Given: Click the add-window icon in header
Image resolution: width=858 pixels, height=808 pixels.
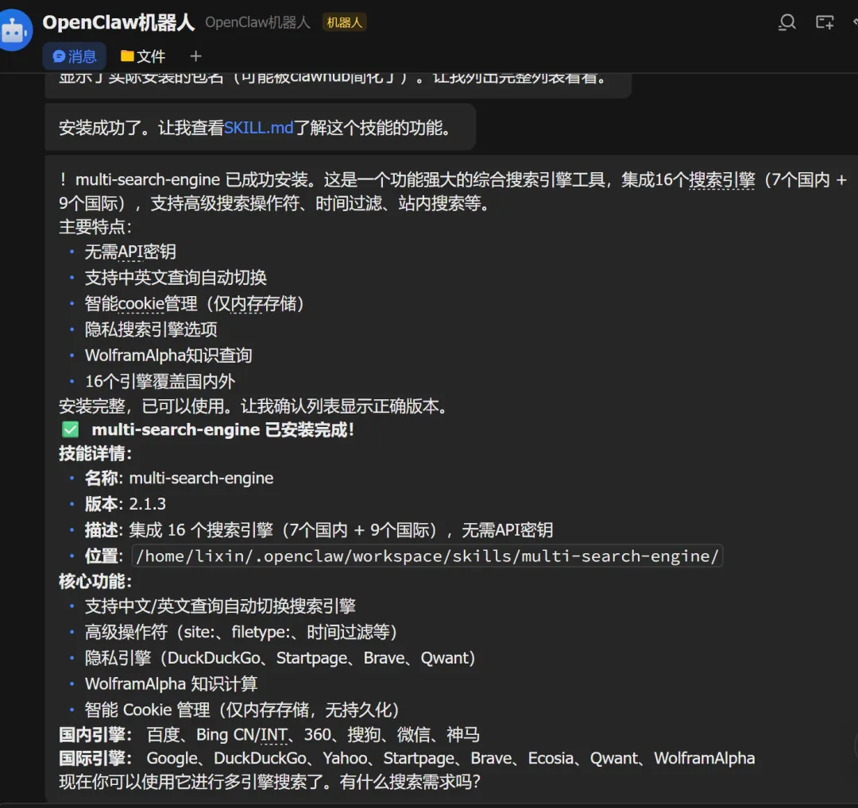Looking at the screenshot, I should [825, 22].
